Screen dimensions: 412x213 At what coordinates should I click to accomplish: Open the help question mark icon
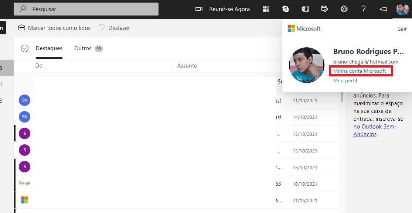(x=363, y=9)
